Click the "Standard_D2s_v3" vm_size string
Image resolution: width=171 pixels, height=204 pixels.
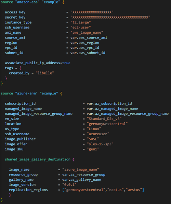pos(104,119)
